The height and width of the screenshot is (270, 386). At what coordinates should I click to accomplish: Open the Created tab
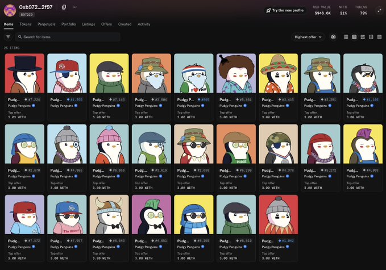125,24
